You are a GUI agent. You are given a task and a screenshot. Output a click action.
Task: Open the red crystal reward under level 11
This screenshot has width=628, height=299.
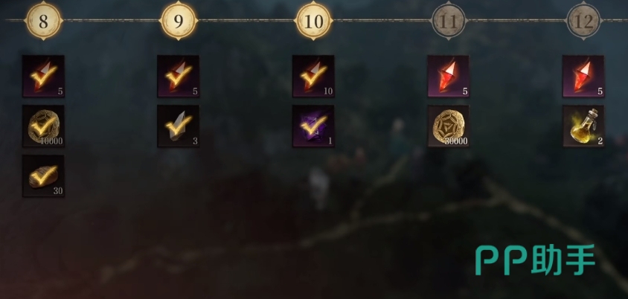tap(449, 77)
